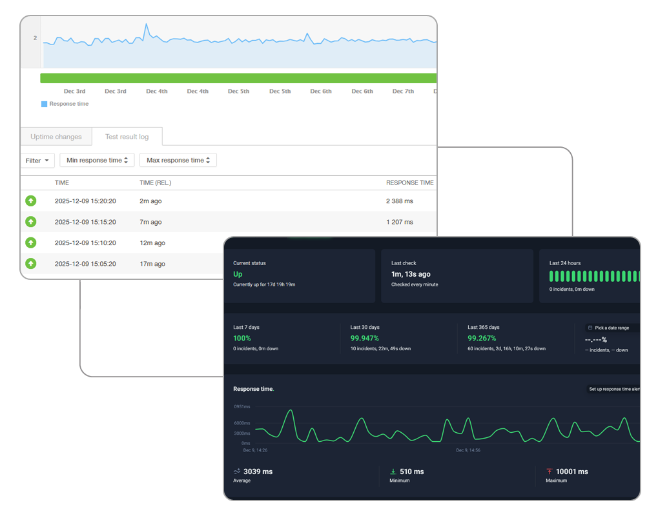Screen dimensions: 658x516
Task: Toggle the Response time legend item
Action: tap(65, 104)
